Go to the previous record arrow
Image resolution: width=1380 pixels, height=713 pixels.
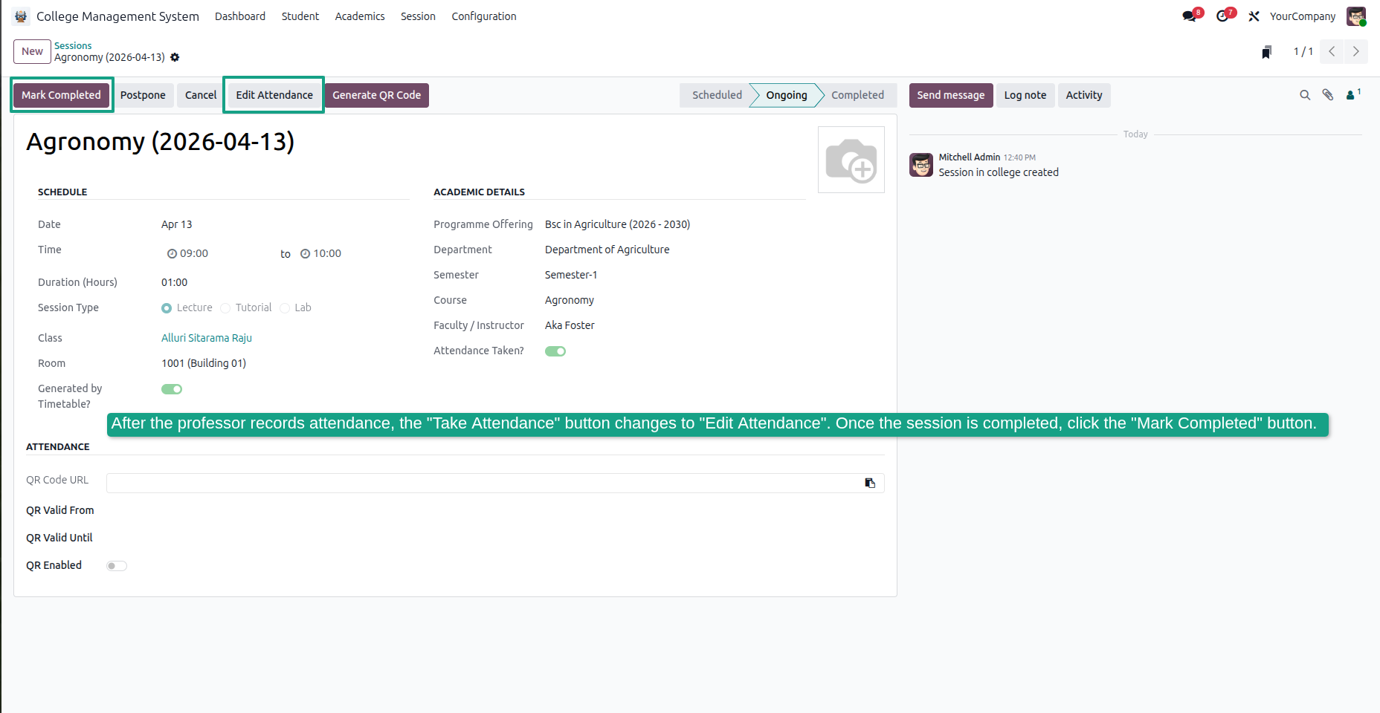pyautogui.click(x=1332, y=51)
